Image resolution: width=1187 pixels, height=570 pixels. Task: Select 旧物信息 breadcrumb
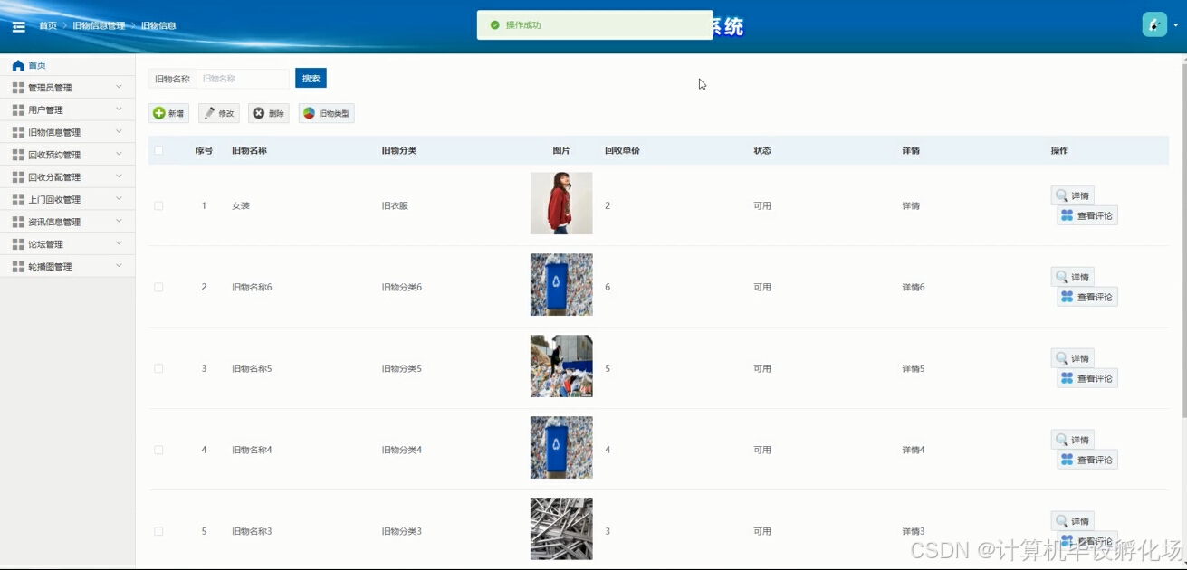click(158, 26)
